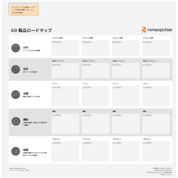Click the first 機能 input box
This screenshot has width=178, height=178.
coord(65,123)
